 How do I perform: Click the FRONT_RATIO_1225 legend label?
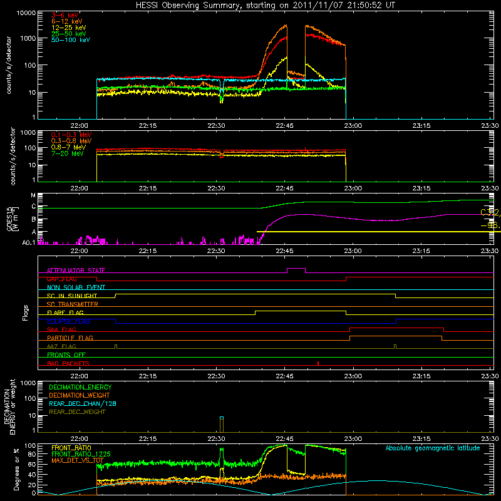point(81,454)
